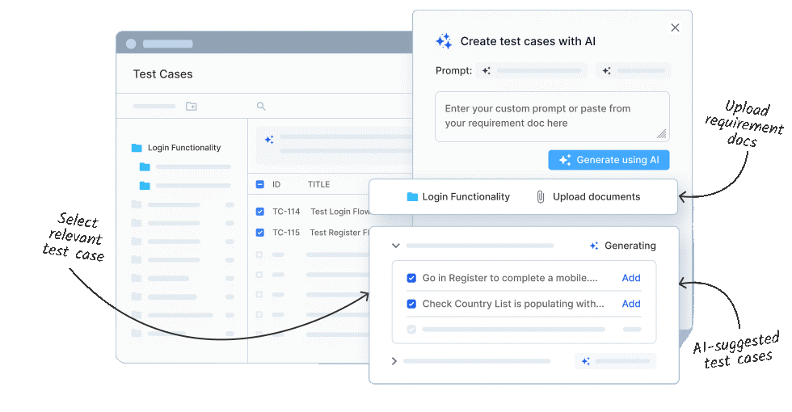Uncheck 'Go in Register to complete' suggestion
The width and height of the screenshot is (792, 412).
(x=411, y=278)
